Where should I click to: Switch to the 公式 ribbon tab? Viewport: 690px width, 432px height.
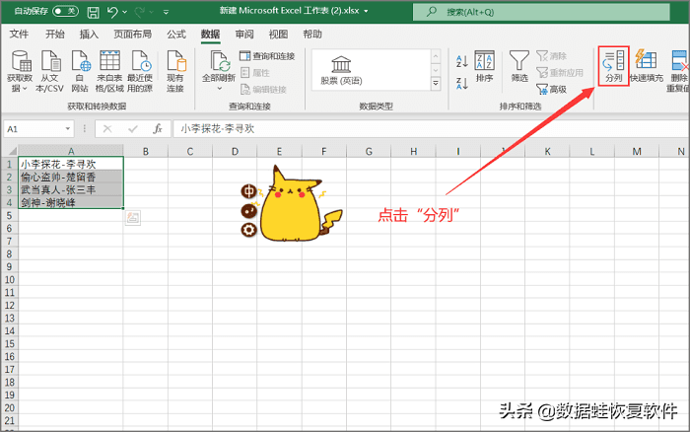(x=176, y=34)
